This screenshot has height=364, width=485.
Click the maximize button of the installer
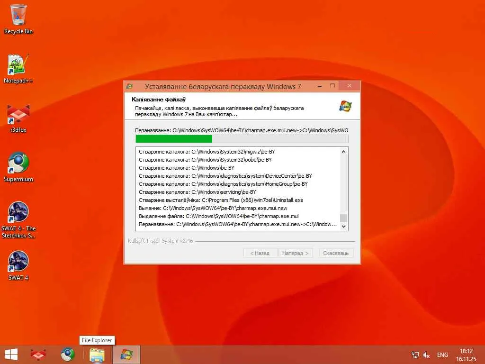tap(332, 86)
